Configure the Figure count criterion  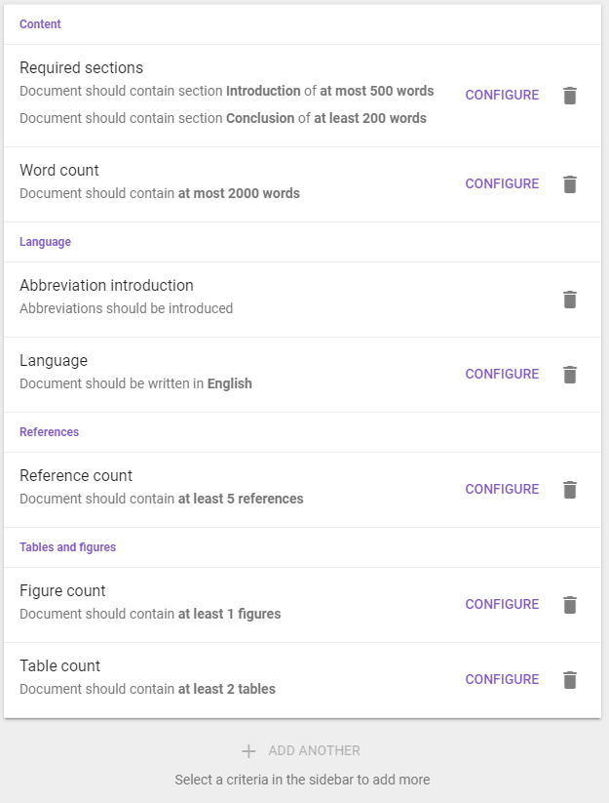tap(502, 604)
